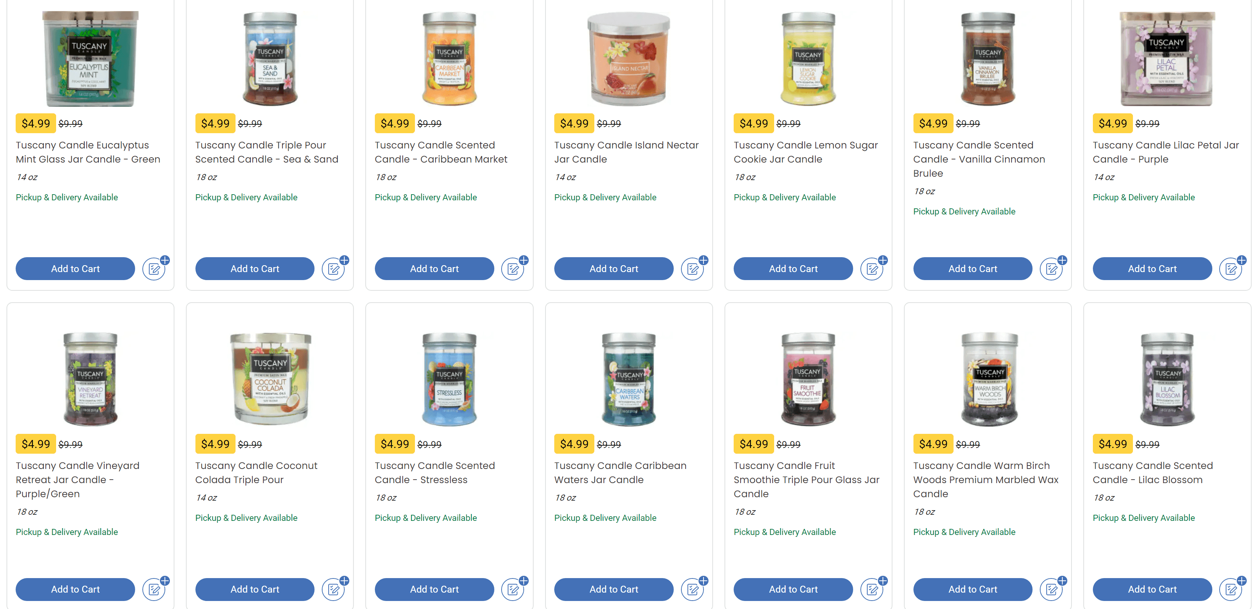This screenshot has width=1257, height=609.
Task: Open Sea & Sand candle product image
Action: coord(270,58)
